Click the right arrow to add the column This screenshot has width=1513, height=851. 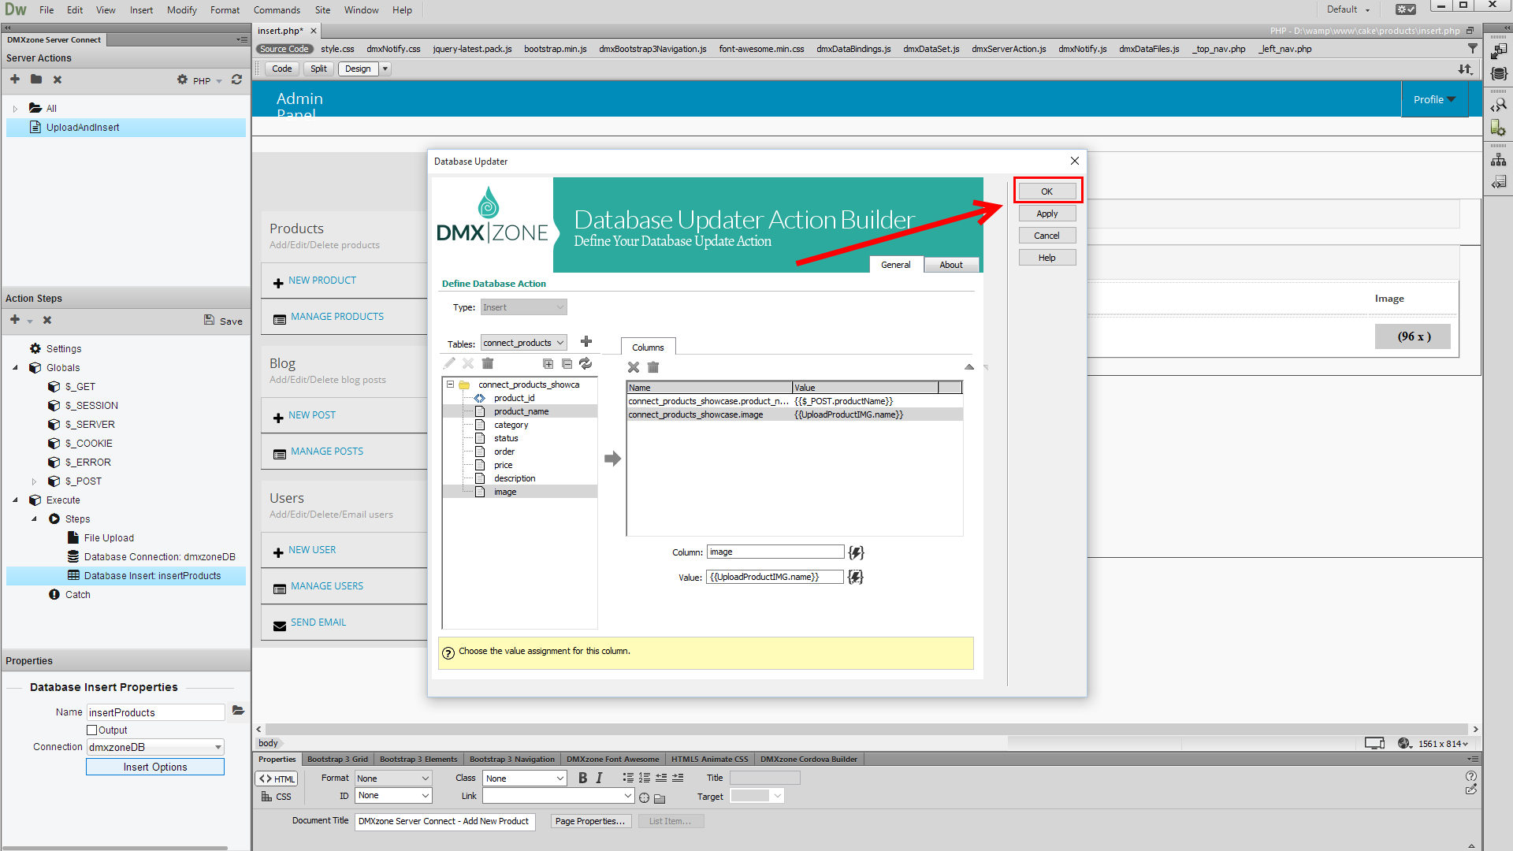coord(612,459)
